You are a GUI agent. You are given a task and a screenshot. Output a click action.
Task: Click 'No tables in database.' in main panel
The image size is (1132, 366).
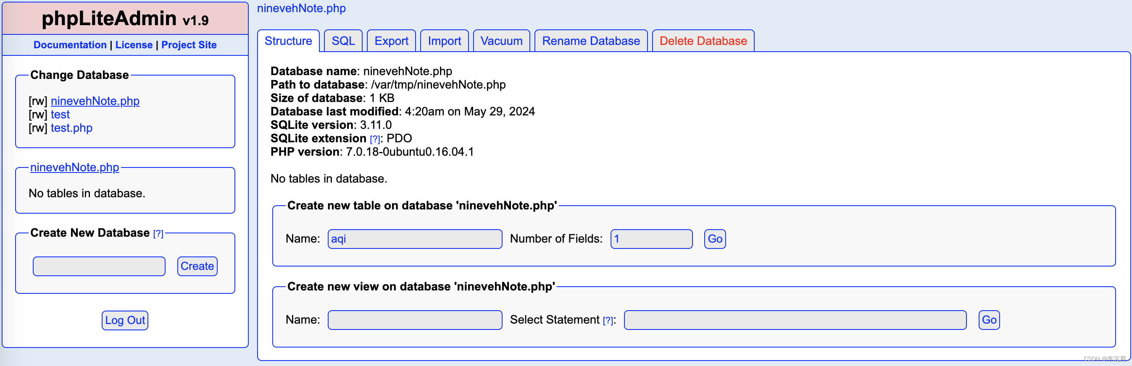pyautogui.click(x=329, y=179)
